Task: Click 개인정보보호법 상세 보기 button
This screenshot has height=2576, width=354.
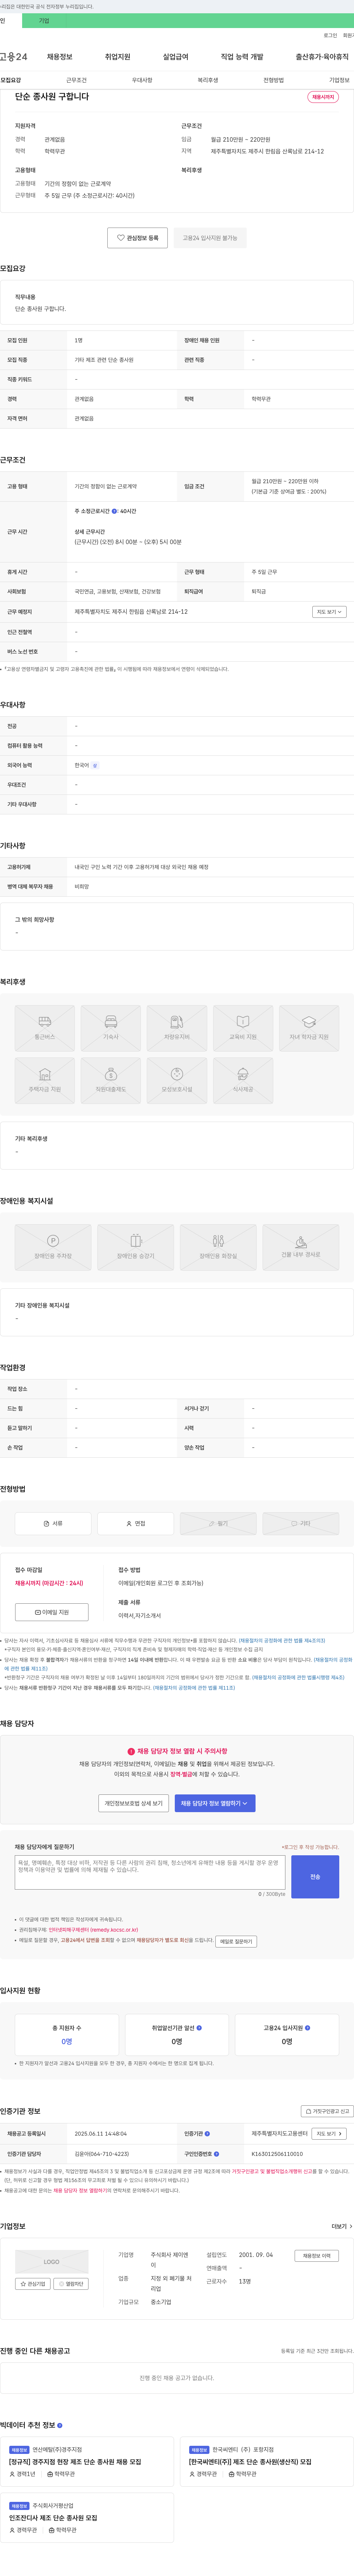Action: click(134, 1803)
